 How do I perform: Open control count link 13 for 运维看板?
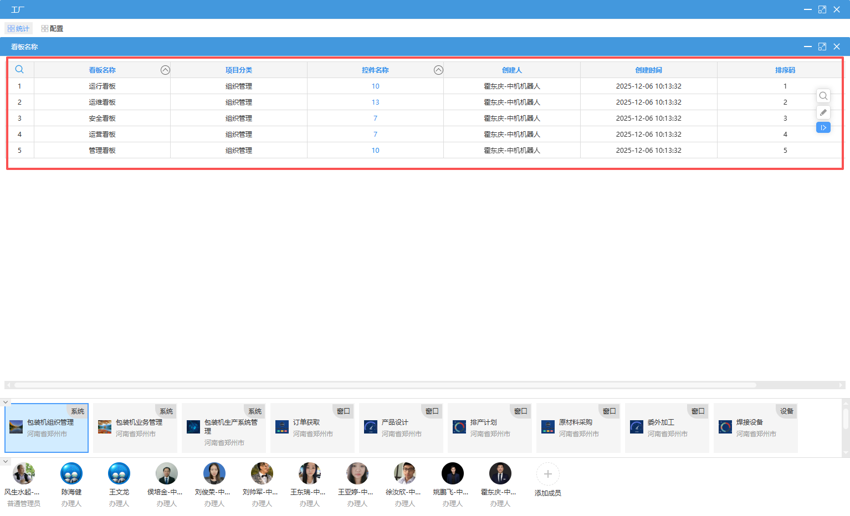(x=375, y=102)
